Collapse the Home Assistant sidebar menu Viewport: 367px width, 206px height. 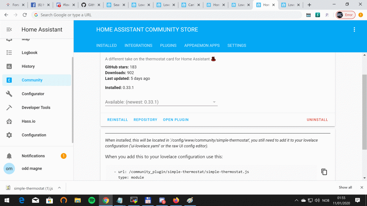click(9, 29)
